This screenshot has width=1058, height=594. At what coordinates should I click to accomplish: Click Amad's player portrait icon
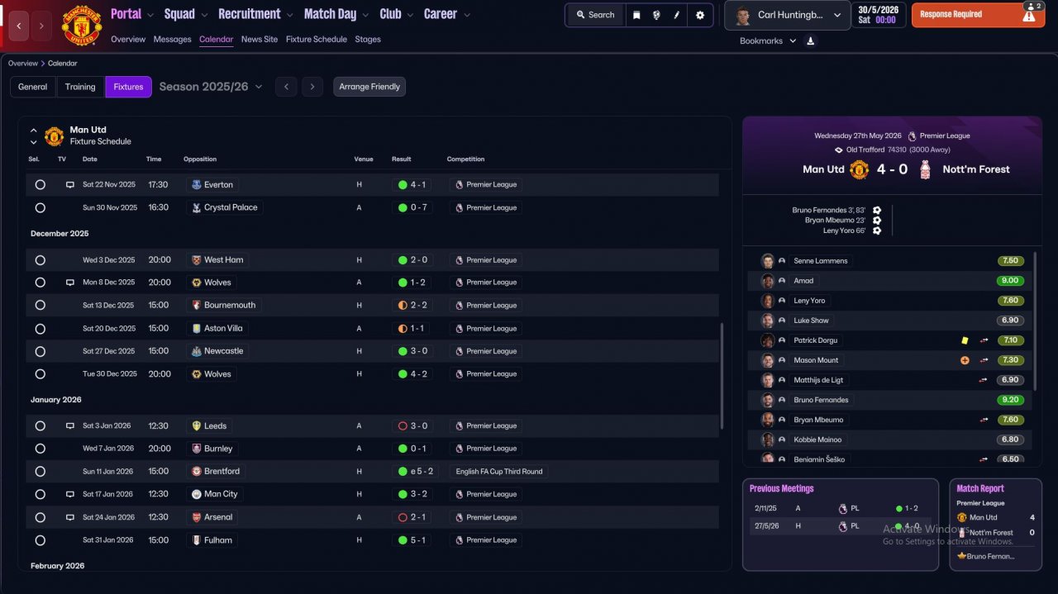pyautogui.click(x=768, y=281)
